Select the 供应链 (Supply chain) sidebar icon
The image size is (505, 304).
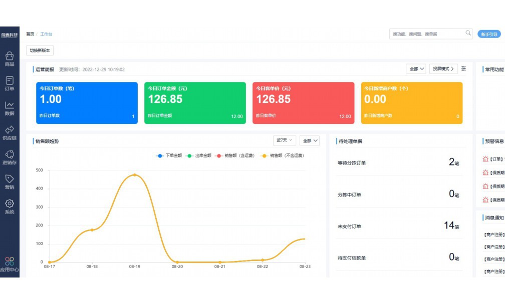(x=10, y=132)
